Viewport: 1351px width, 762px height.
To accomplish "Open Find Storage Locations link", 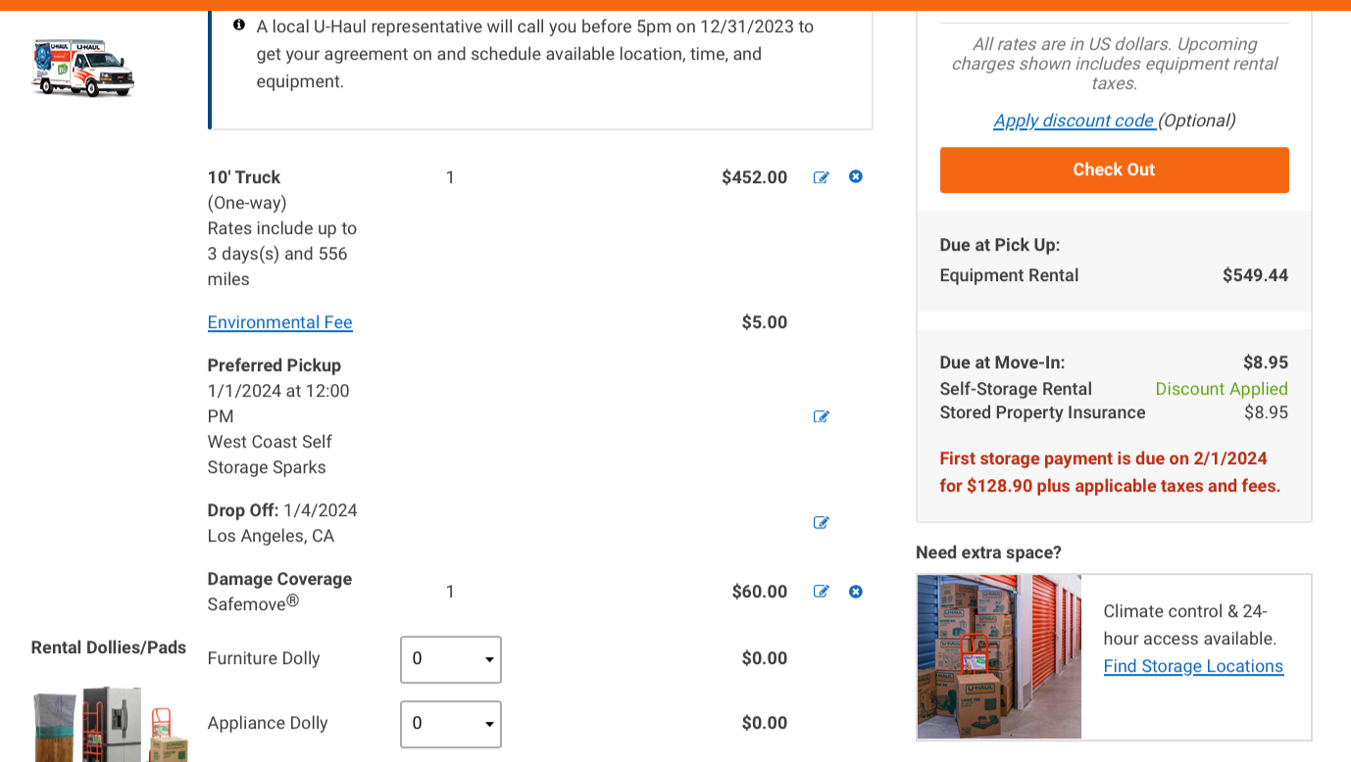I will coord(1193,666).
